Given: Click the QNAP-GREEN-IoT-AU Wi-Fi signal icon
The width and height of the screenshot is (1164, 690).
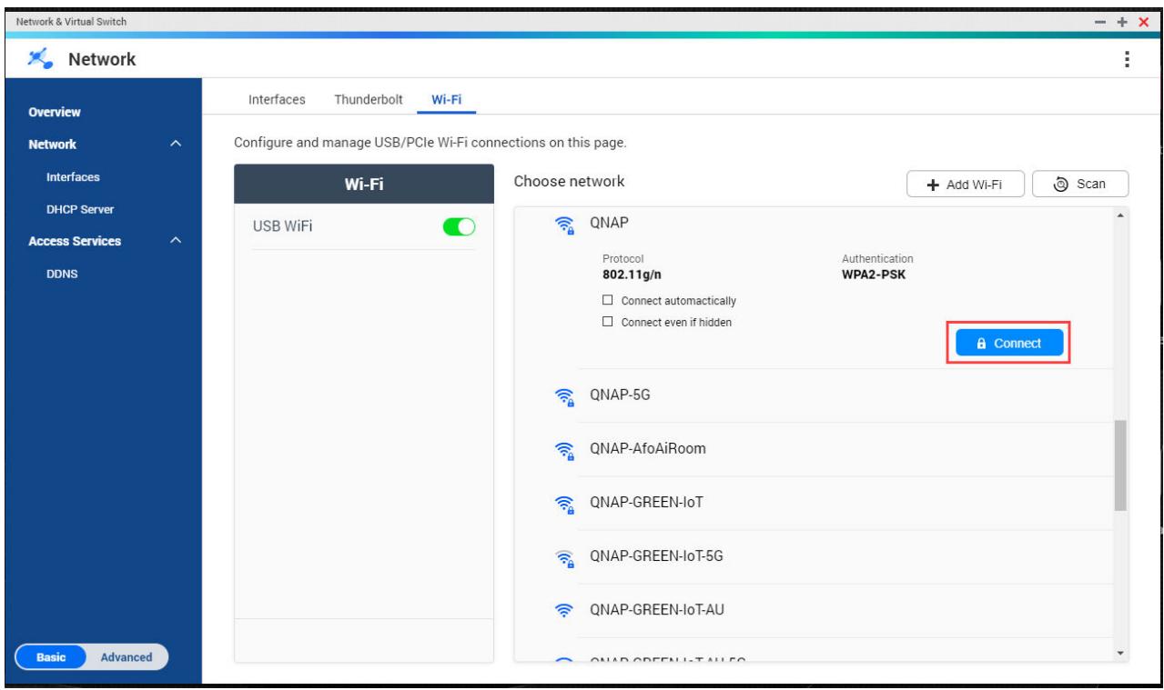Looking at the screenshot, I should click(x=565, y=611).
